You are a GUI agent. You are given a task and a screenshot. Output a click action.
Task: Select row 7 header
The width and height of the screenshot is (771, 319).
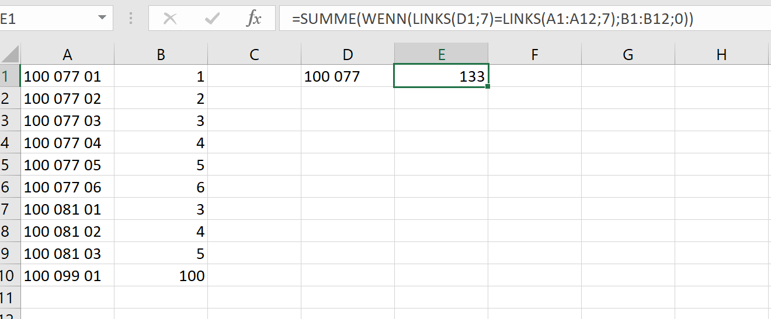pyautogui.click(x=10, y=209)
